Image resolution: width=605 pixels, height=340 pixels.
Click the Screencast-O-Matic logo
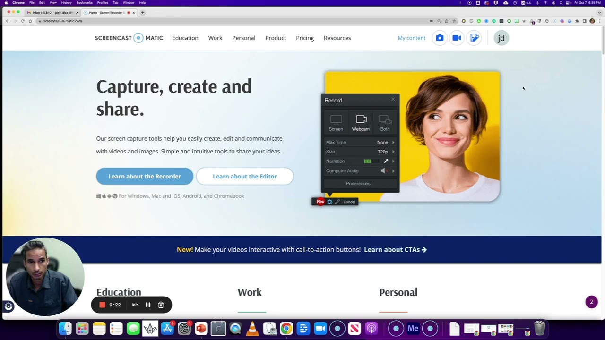pyautogui.click(x=129, y=38)
